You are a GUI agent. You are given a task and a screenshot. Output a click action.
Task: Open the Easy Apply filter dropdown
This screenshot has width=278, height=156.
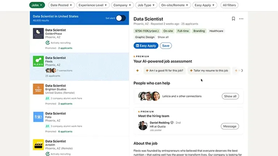coord(205,5)
